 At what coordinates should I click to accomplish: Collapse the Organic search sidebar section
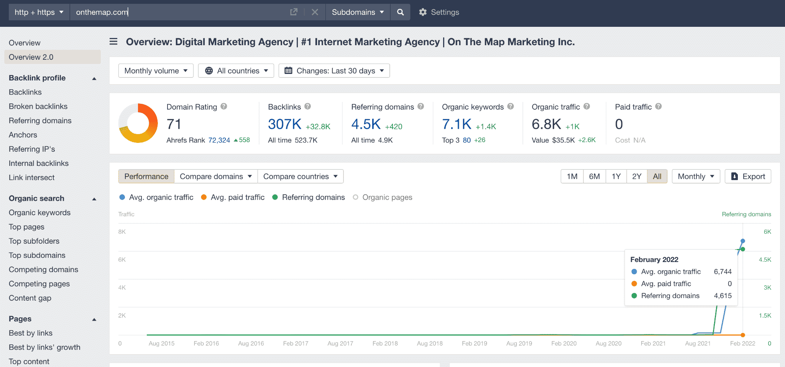tap(94, 199)
